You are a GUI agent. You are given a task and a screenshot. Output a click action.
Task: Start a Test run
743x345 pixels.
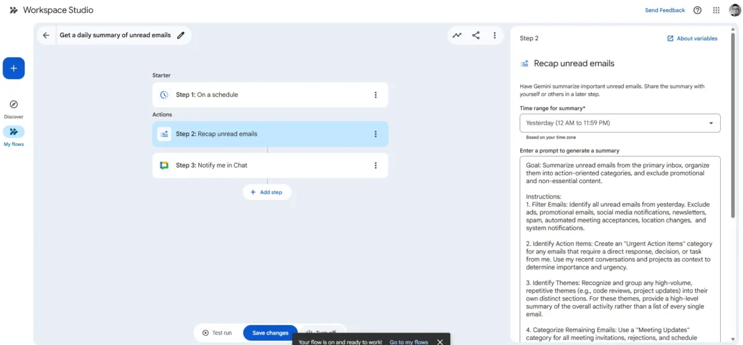pyautogui.click(x=217, y=333)
